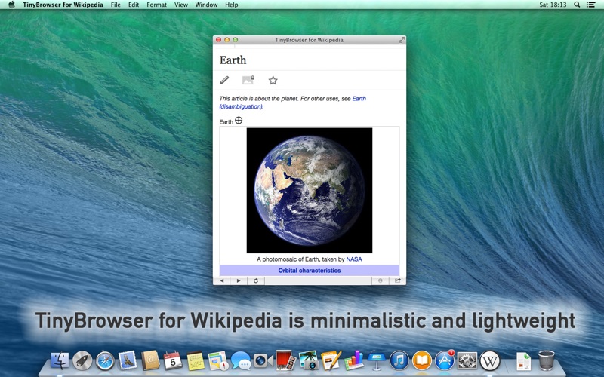The height and width of the screenshot is (377, 604).
Task: Open Photo Booth icon in Dock
Action: [286, 361]
